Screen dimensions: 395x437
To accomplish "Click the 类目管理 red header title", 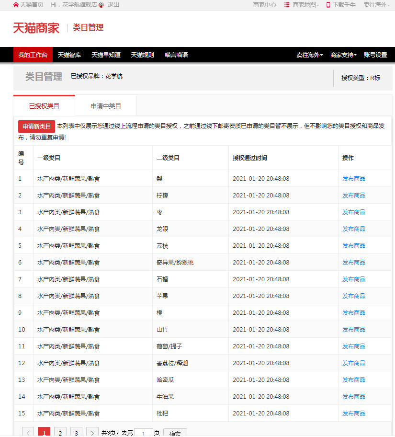I will [x=88, y=28].
